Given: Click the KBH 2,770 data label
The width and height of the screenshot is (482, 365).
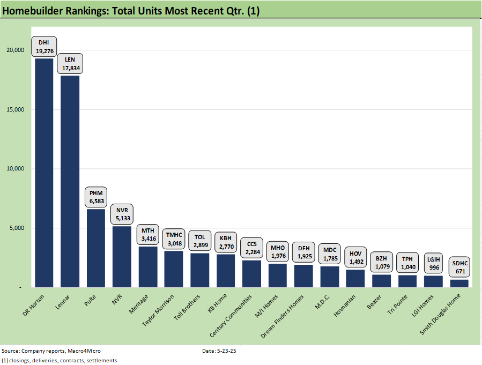Looking at the screenshot, I should 226,242.
